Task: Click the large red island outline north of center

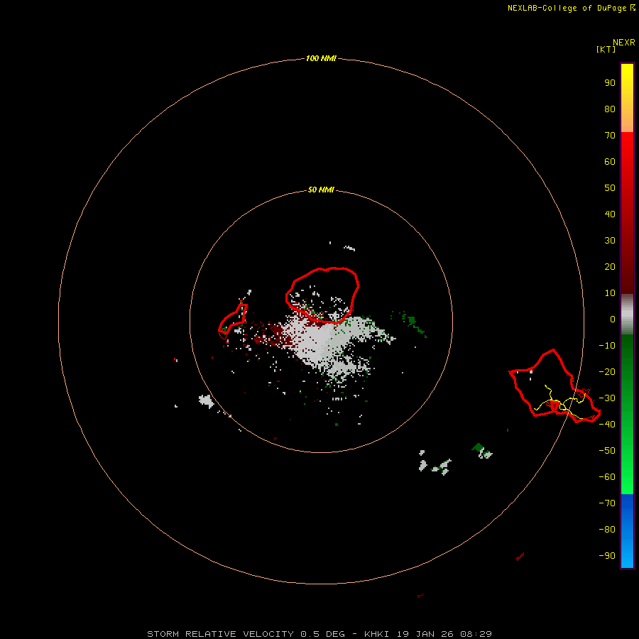Action: click(x=322, y=295)
